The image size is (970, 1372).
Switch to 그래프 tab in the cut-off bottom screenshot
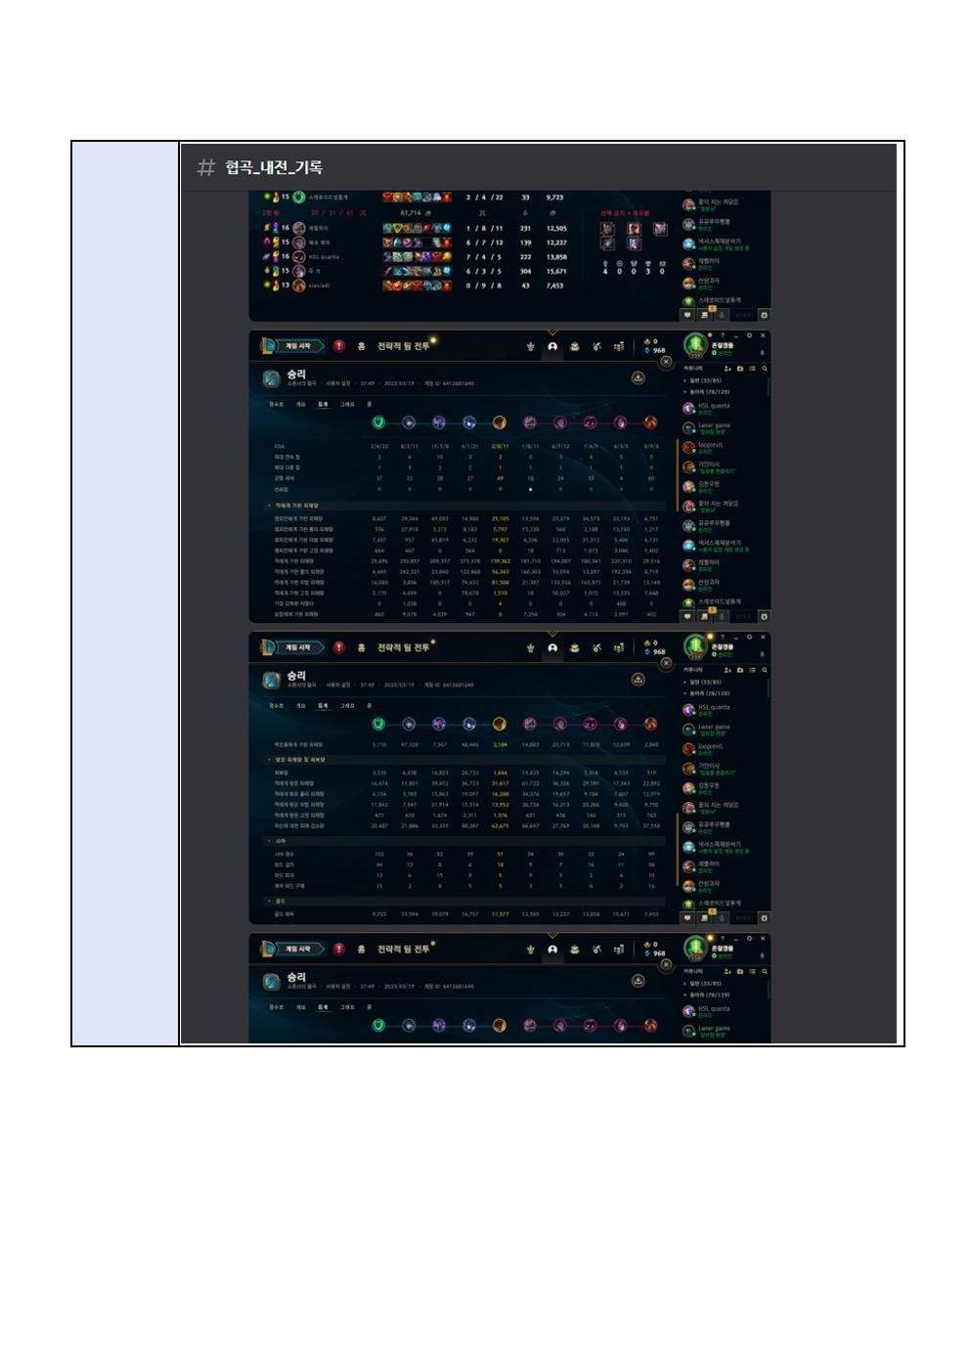tap(347, 1006)
